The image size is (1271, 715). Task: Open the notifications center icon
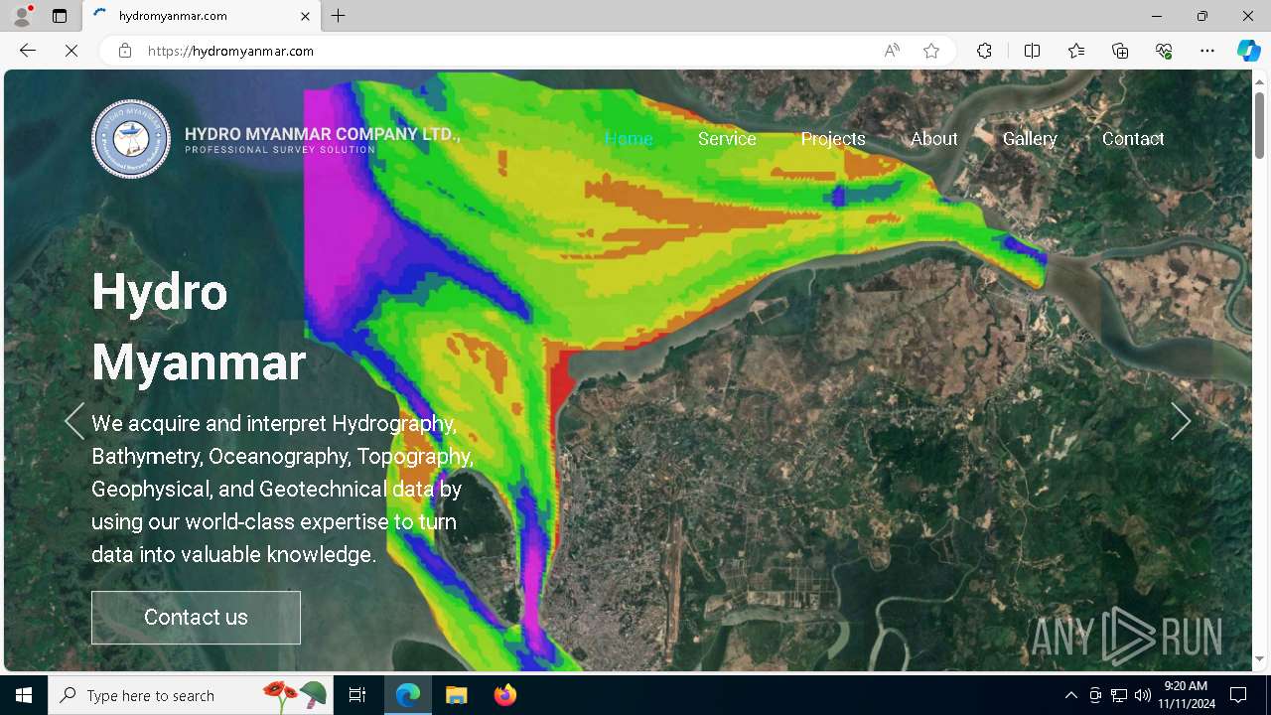coord(1238,695)
